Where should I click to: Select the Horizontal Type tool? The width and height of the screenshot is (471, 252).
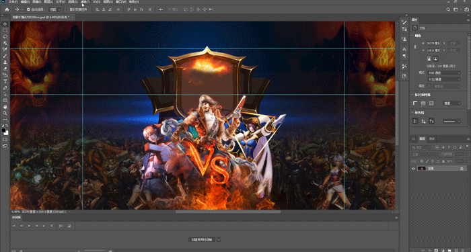click(x=5, y=81)
